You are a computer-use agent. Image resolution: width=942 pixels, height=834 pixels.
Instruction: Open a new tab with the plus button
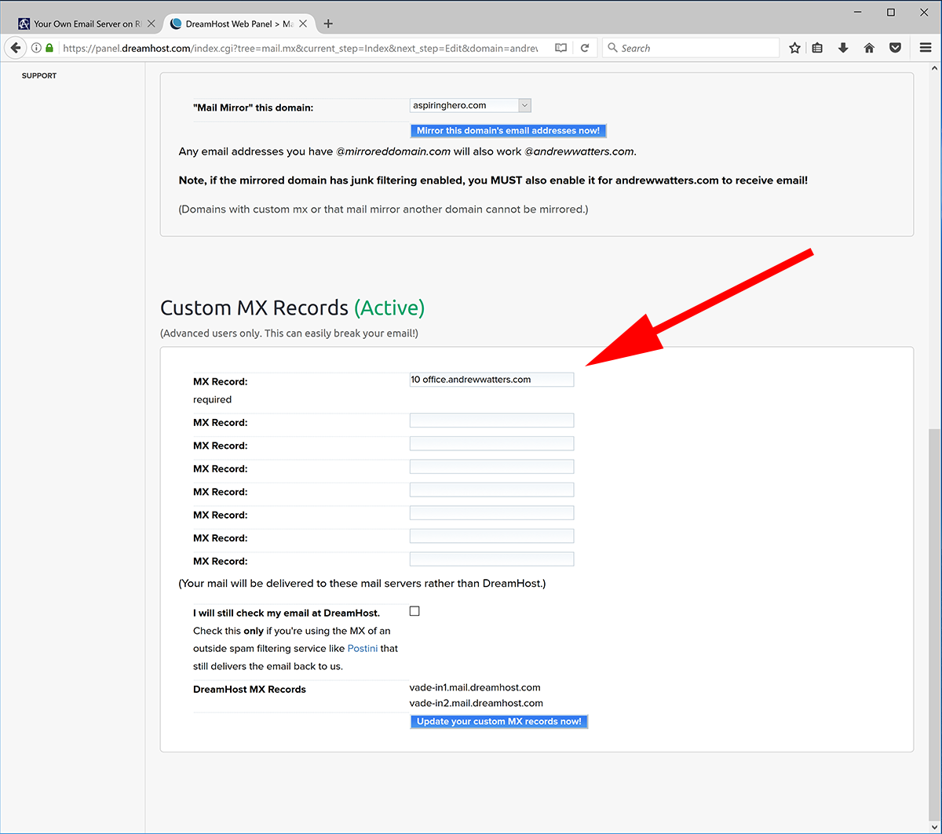point(328,24)
